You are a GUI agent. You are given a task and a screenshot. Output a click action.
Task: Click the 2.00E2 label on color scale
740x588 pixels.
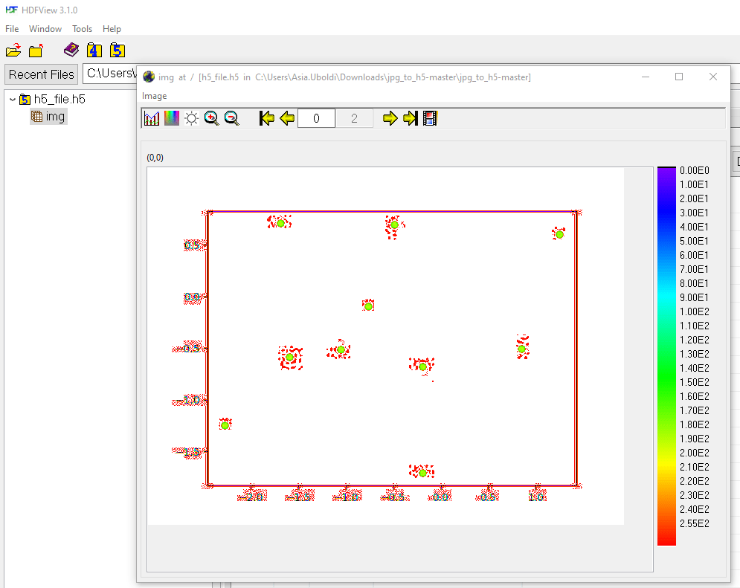pyautogui.click(x=694, y=453)
